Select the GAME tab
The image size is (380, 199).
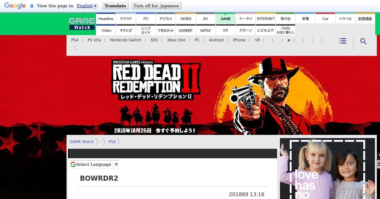click(x=225, y=18)
